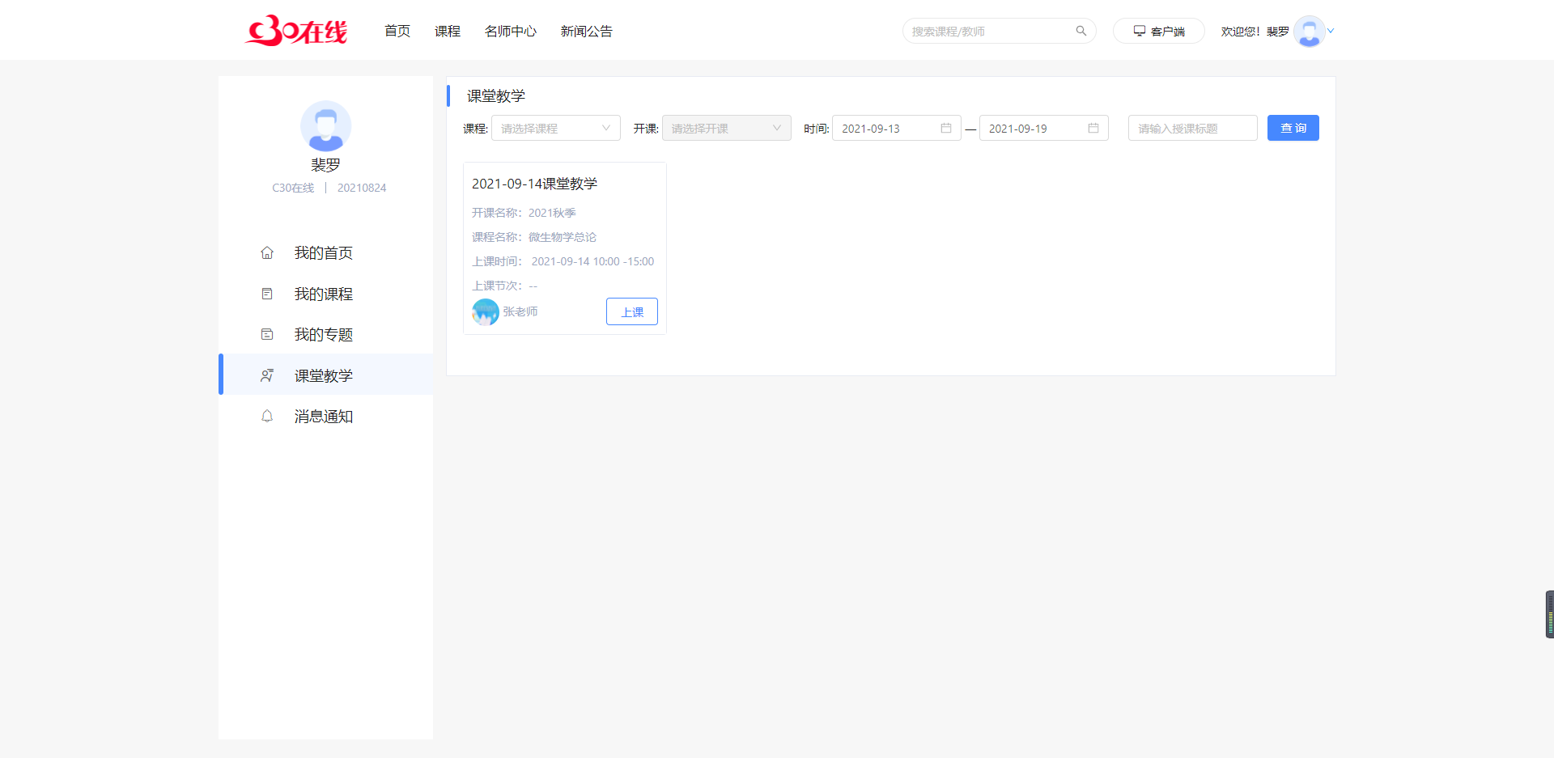Expand the user account dropdown next to 裴罗

point(1330,31)
